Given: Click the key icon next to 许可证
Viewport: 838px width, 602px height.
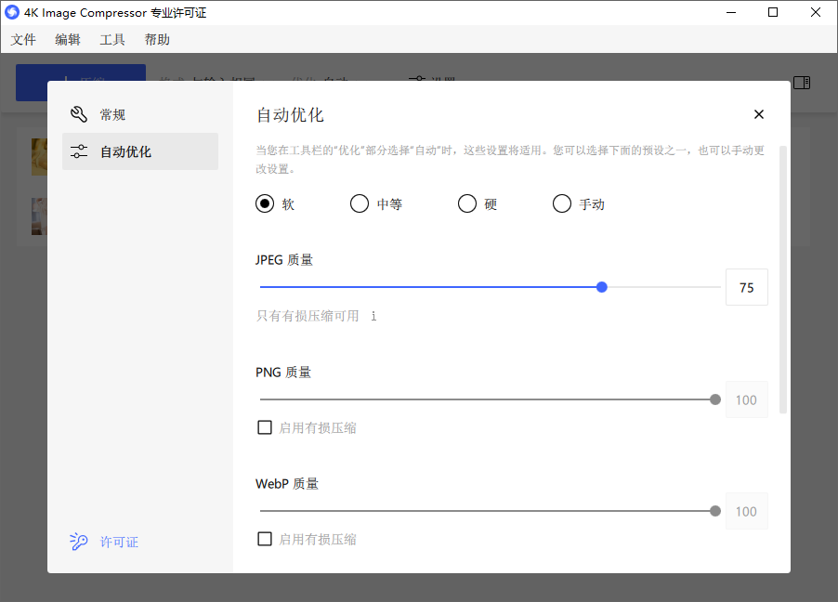Looking at the screenshot, I should coord(79,541).
